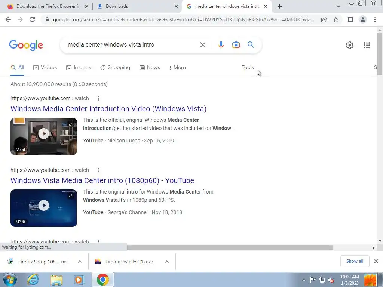The image size is (383, 287).
Task: Open Windows Explorer from taskbar
Action: pyautogui.click(x=56, y=280)
